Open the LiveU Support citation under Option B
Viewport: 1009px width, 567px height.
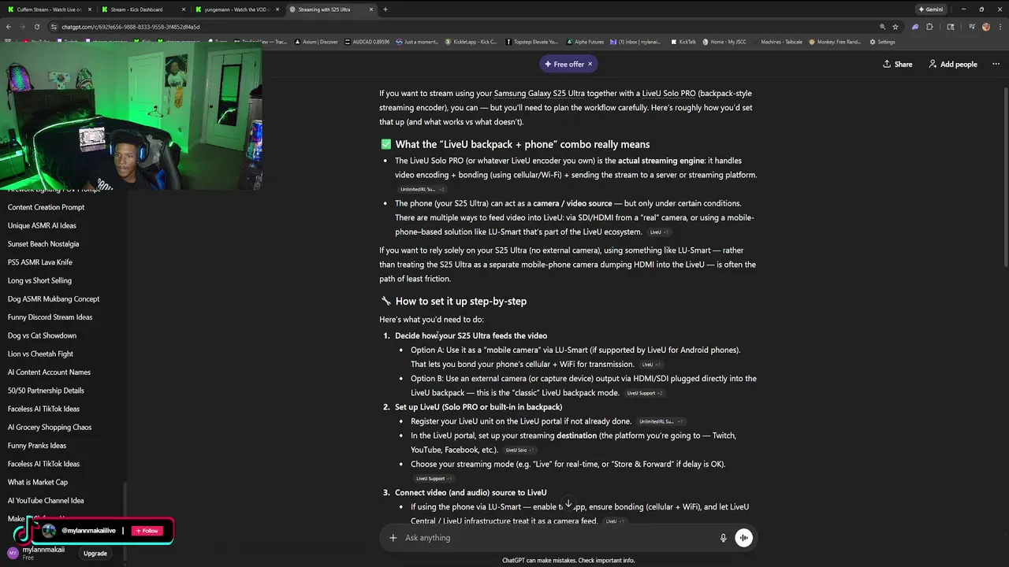click(x=644, y=393)
